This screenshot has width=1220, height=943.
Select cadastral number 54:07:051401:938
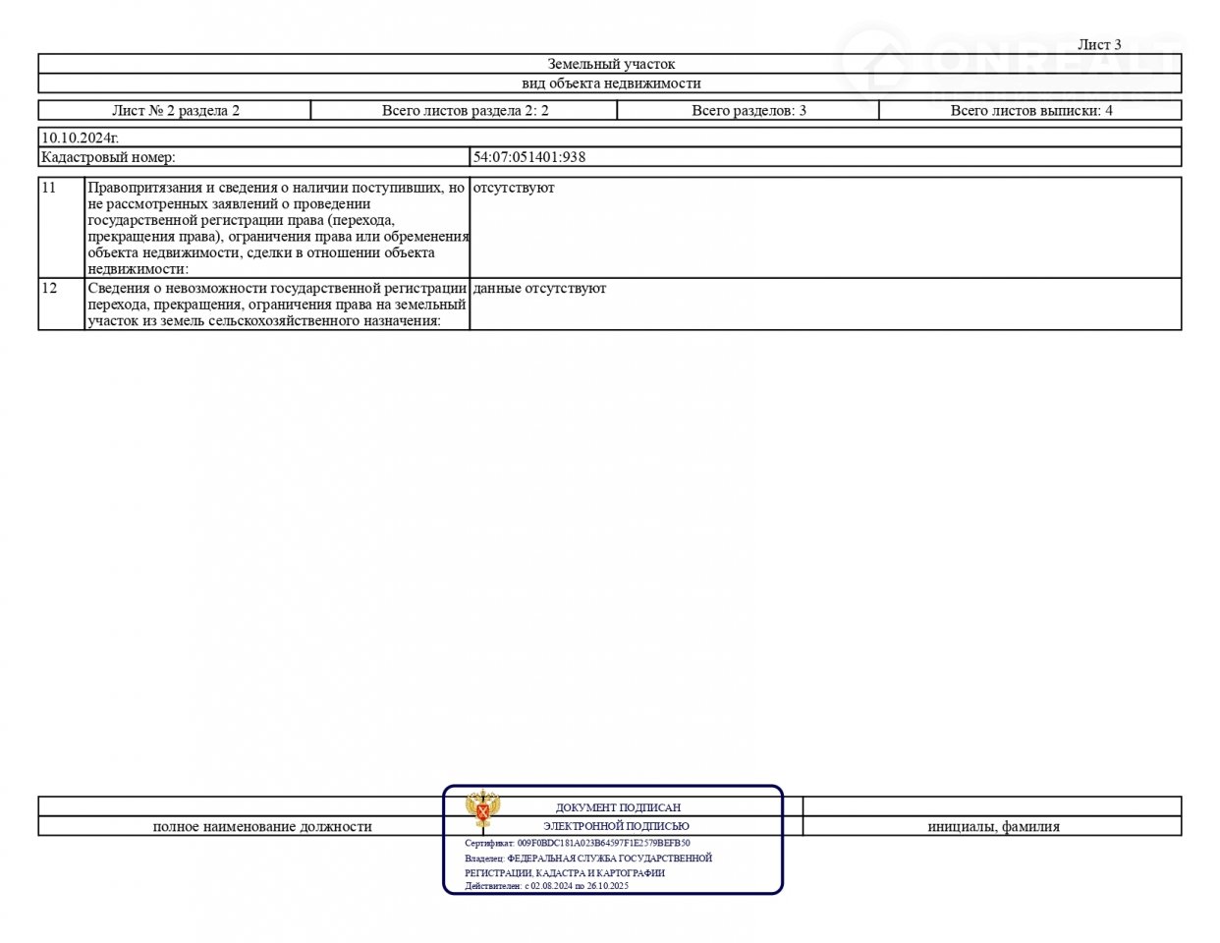(x=528, y=157)
